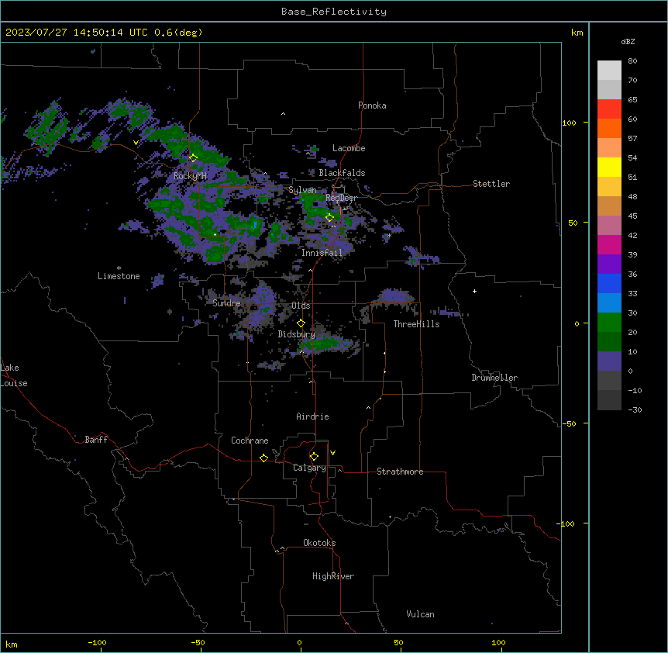Click the Ponoka city label

372,105
